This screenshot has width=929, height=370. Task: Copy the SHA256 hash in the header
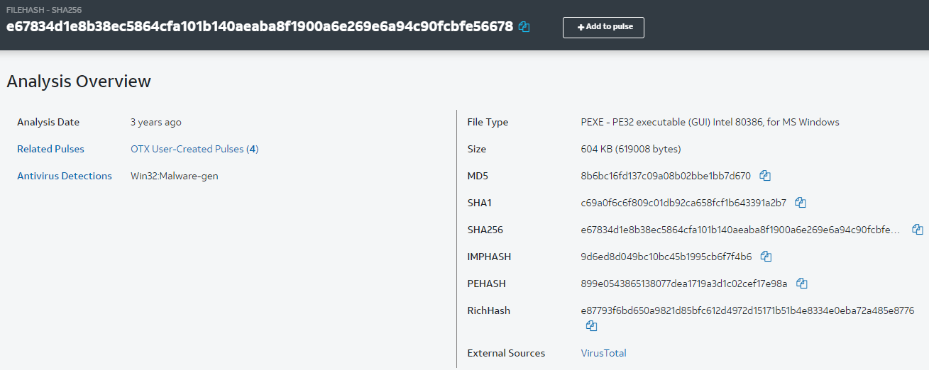pyautogui.click(x=524, y=27)
